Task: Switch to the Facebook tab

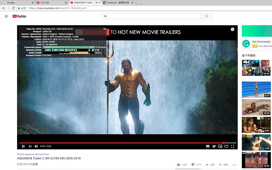Action: tap(118, 3)
